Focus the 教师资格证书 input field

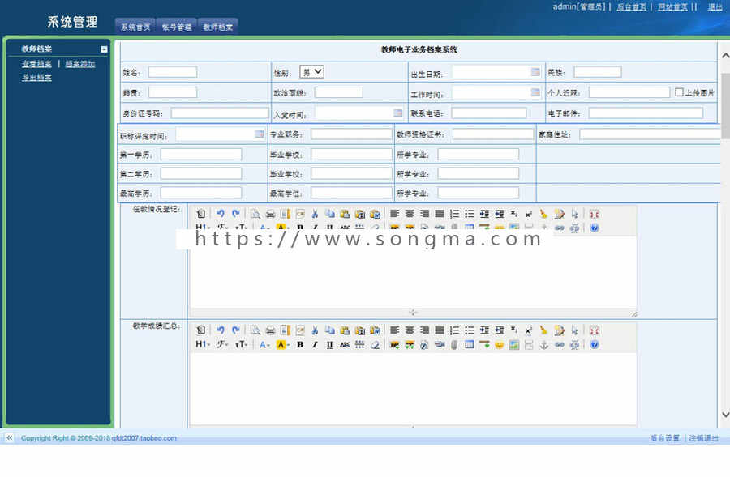pyautogui.click(x=493, y=134)
